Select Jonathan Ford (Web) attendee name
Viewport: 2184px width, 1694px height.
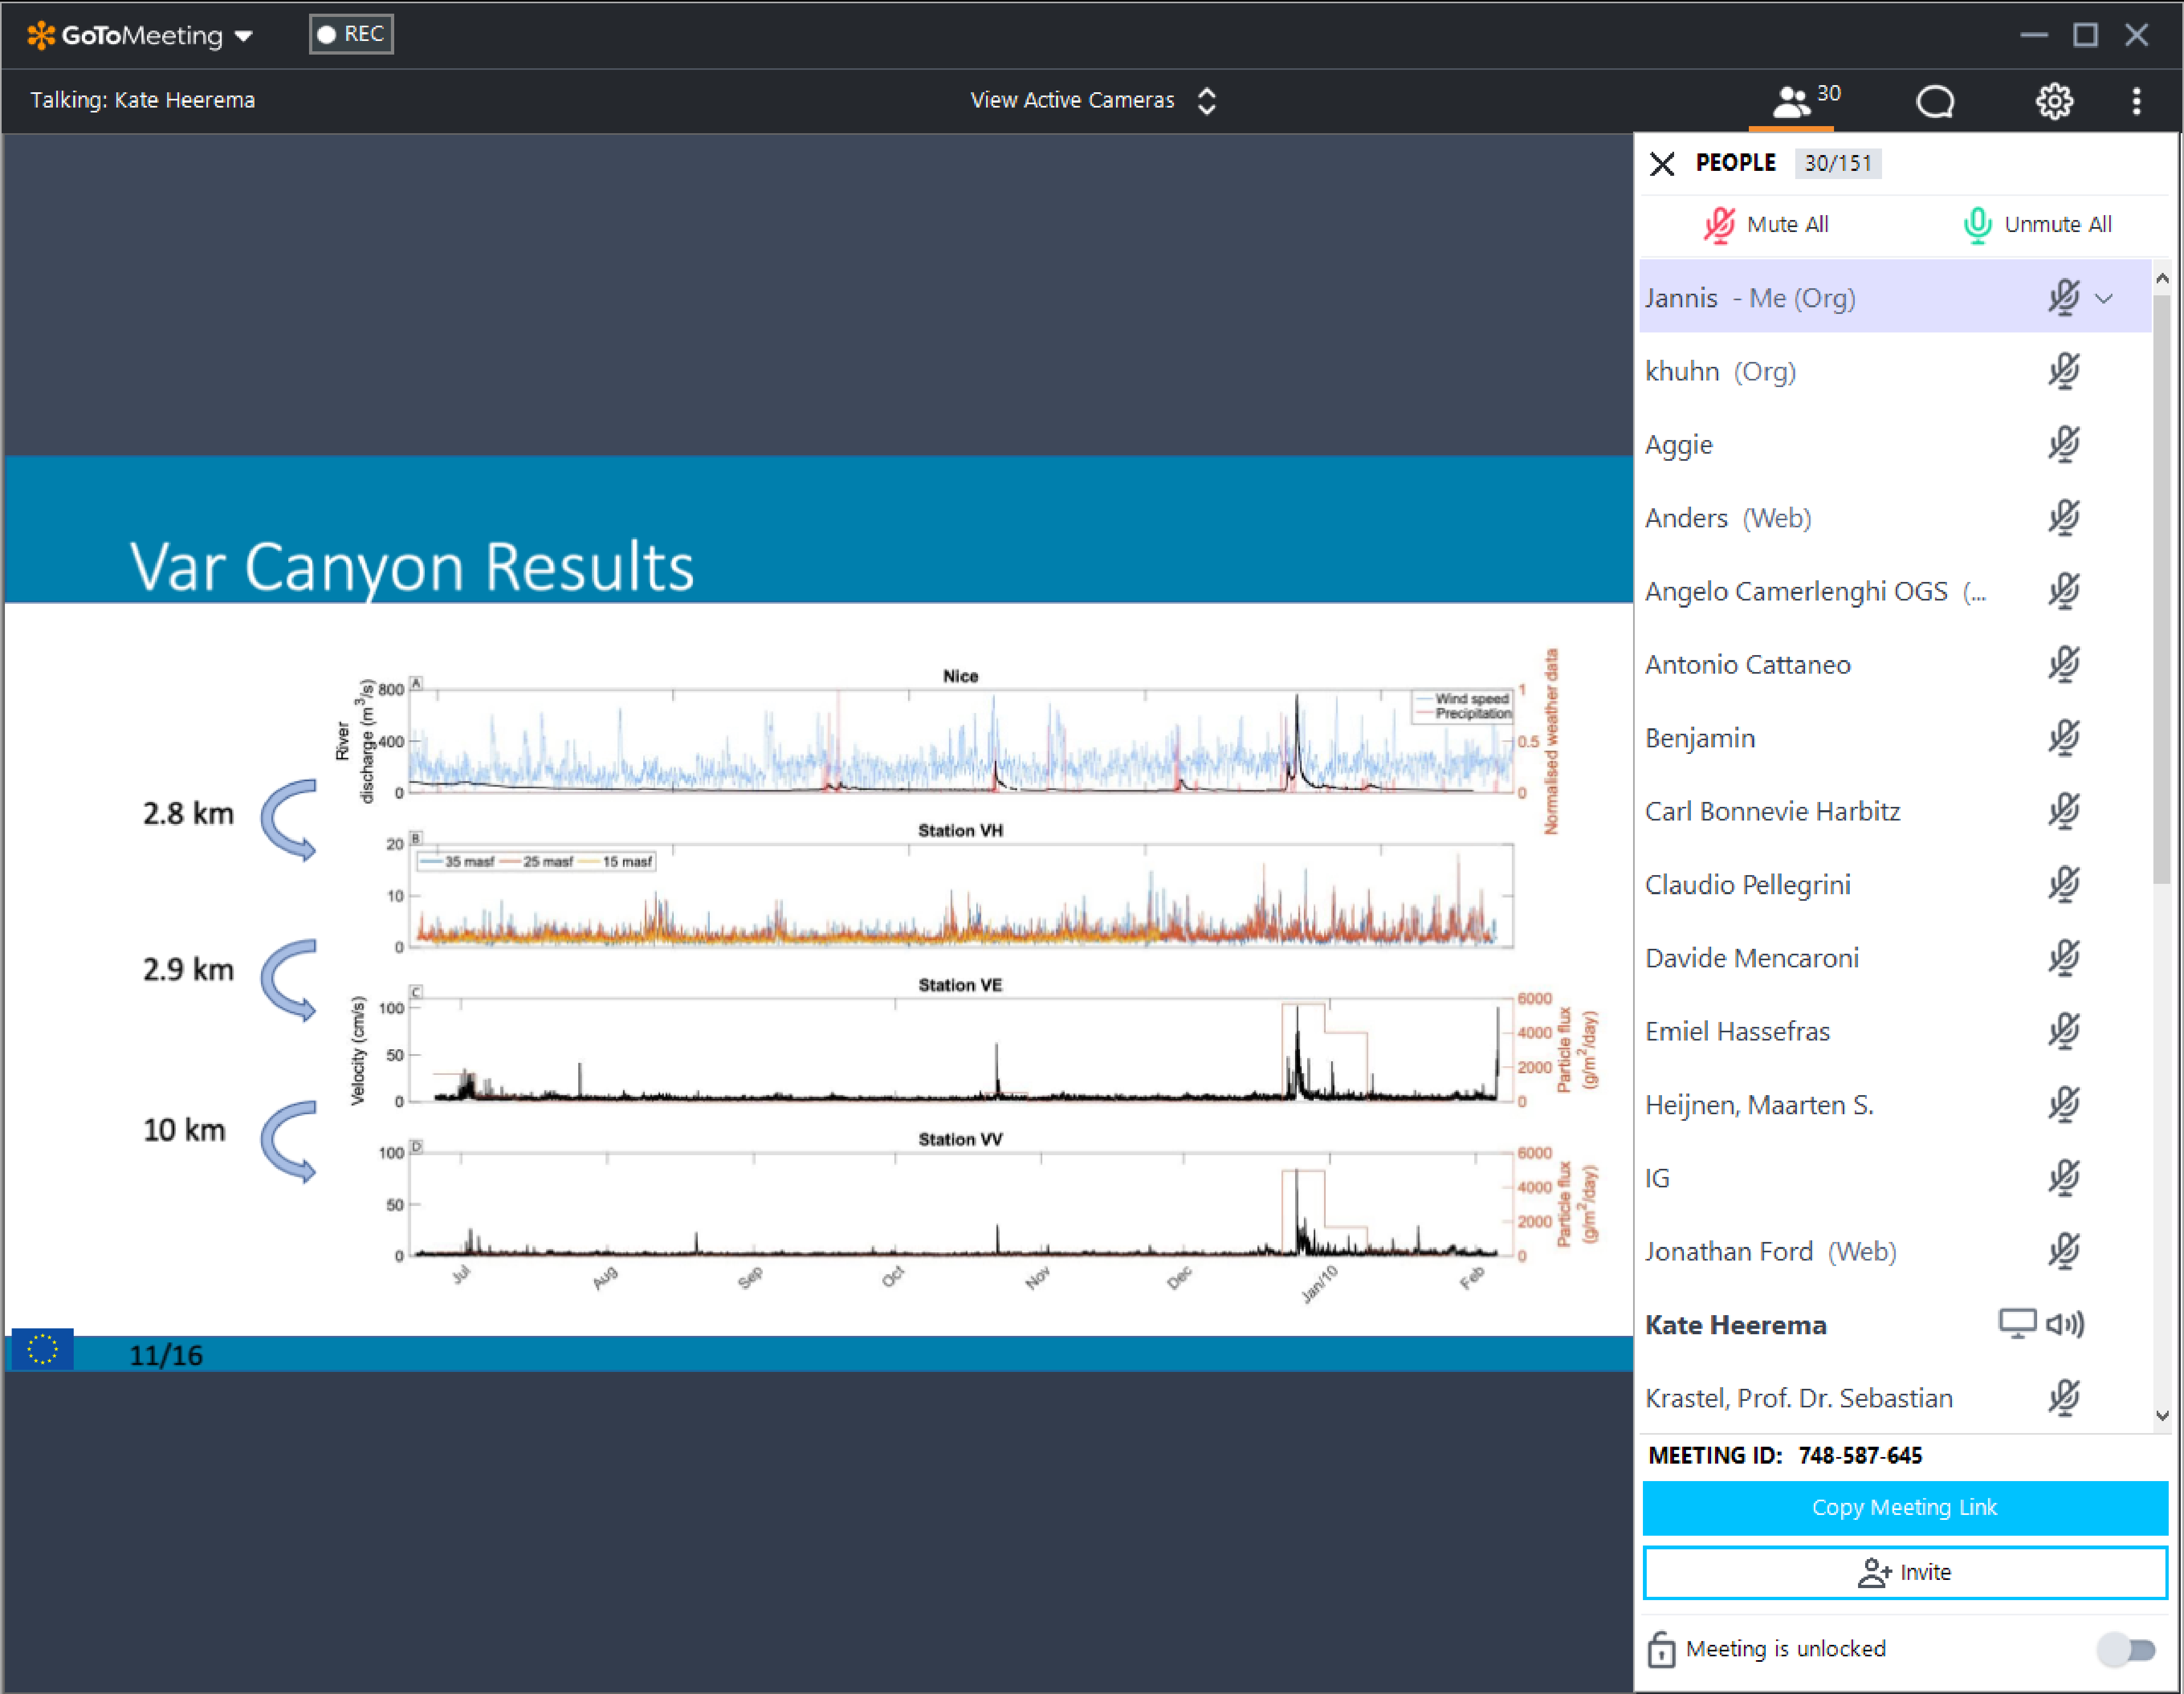1770,1251
